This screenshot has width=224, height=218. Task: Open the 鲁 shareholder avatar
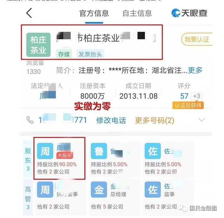pyautogui.click(x=99, y=151)
